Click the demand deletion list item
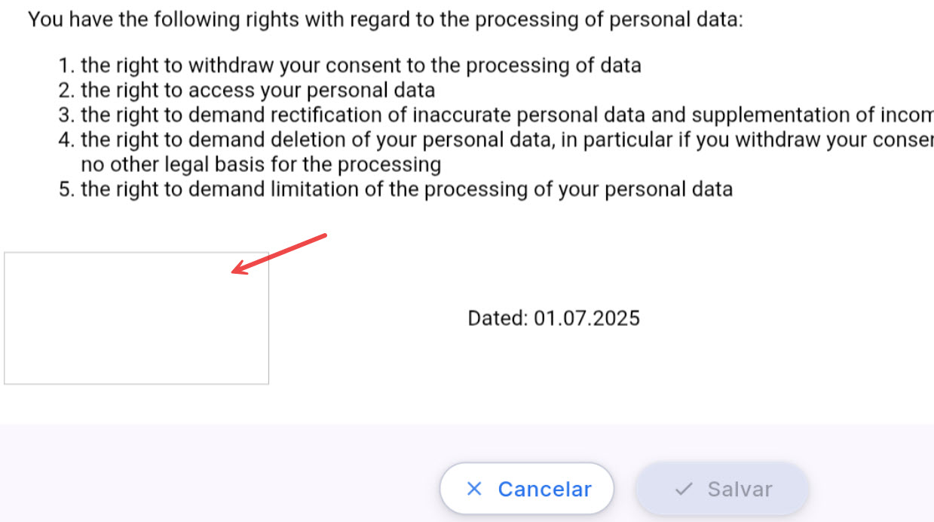 [505, 140]
